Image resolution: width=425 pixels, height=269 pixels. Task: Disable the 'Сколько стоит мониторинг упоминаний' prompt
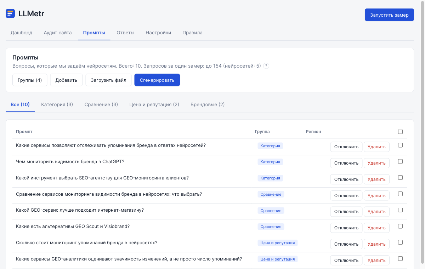point(346,244)
